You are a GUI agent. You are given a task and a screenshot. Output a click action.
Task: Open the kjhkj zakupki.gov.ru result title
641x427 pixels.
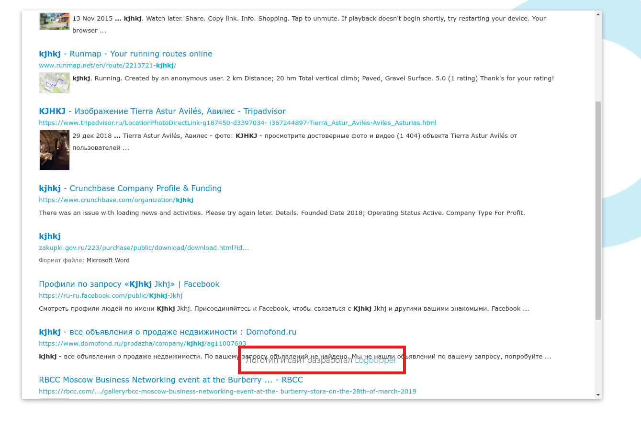(x=50, y=236)
